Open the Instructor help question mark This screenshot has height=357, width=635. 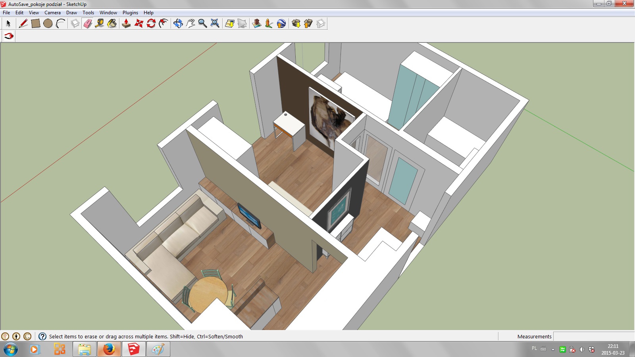[42, 336]
